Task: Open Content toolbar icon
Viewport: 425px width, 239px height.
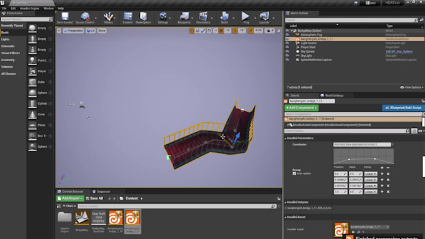Action: pyautogui.click(x=127, y=17)
